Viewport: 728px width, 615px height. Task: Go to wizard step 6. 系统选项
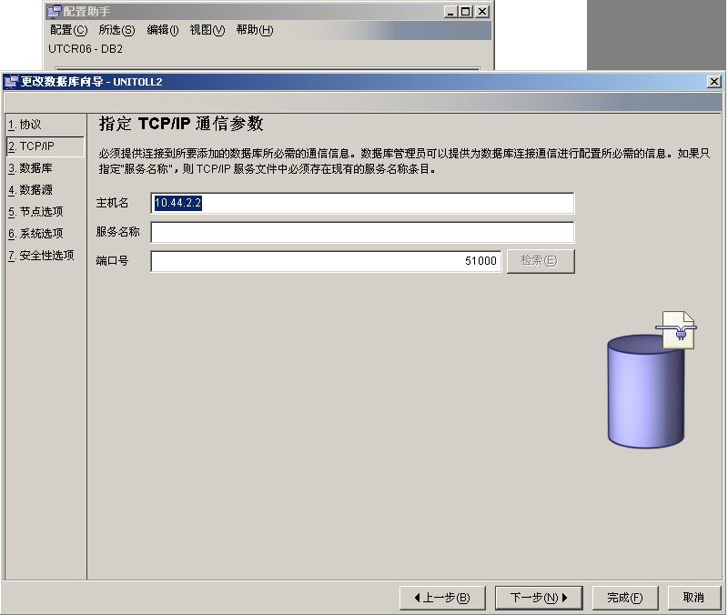coord(35,234)
